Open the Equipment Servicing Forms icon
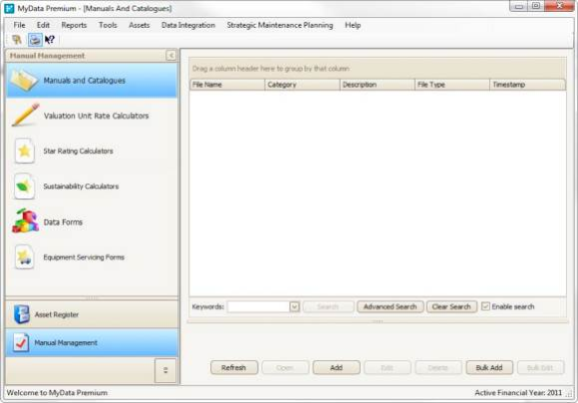The image size is (578, 403). point(24,257)
